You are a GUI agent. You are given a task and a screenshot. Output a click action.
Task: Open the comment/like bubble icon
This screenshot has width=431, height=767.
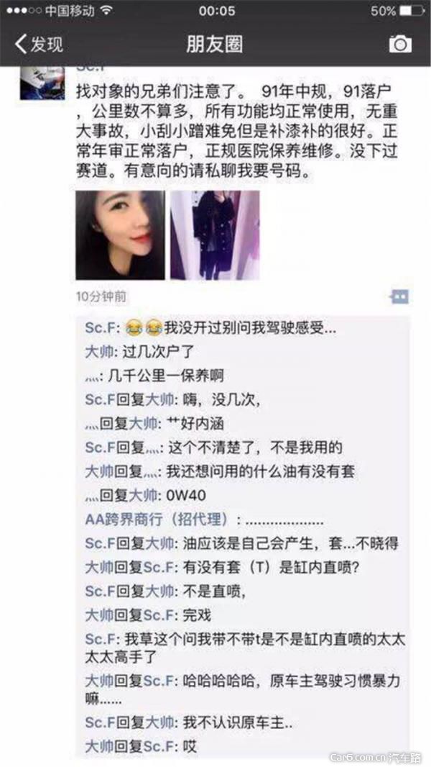click(399, 297)
